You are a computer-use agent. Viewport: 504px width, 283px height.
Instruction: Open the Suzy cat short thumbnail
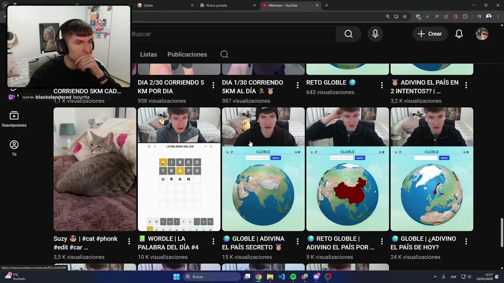(x=95, y=169)
